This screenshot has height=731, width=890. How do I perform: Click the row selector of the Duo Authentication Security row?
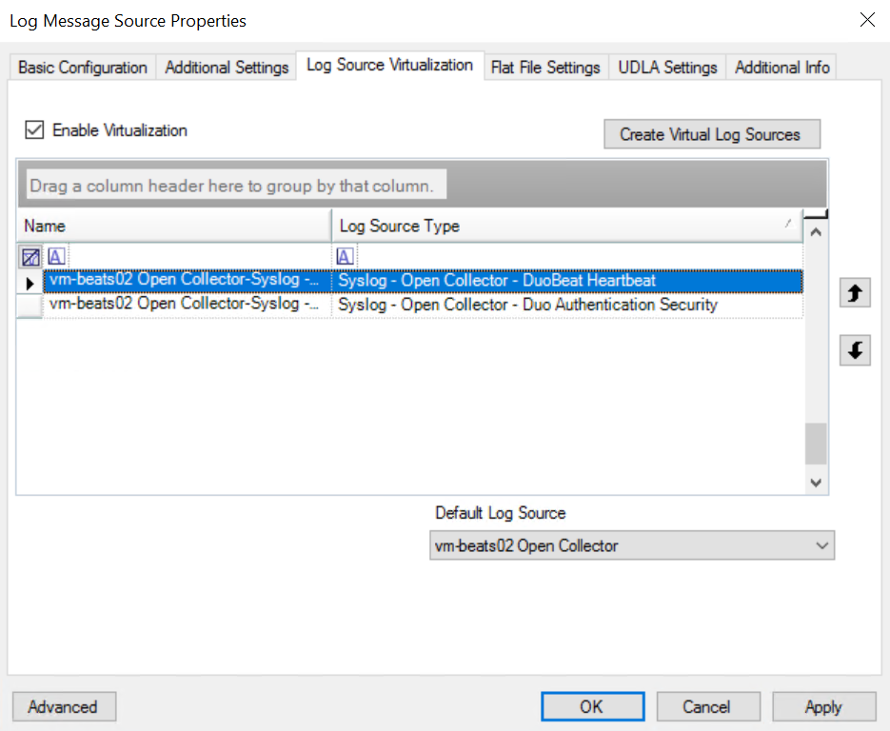point(30,306)
